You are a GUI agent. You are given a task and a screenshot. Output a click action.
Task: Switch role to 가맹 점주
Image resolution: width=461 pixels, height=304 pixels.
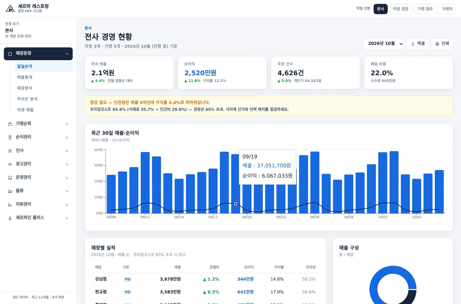425,9
